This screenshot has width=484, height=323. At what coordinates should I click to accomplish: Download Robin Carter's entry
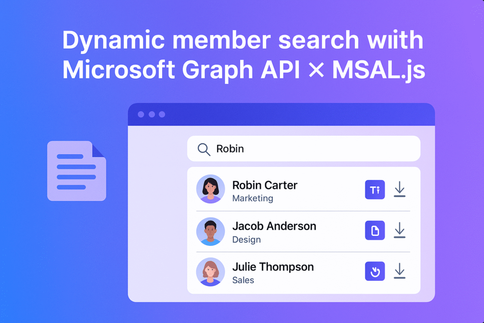[x=399, y=189]
